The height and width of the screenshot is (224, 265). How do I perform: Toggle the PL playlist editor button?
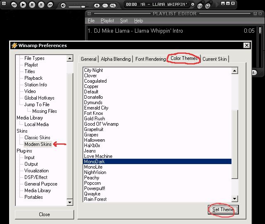pyautogui.click(x=105, y=5)
